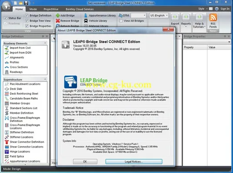This screenshot has width=233, height=173.
Task: Toggle the Status Bar checkbox
Action: pyautogui.click(x=5, y=18)
